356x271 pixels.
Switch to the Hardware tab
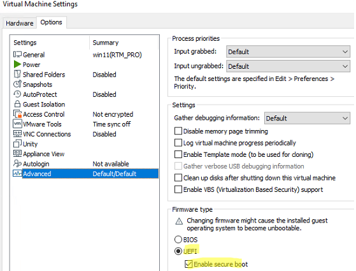pos(20,23)
